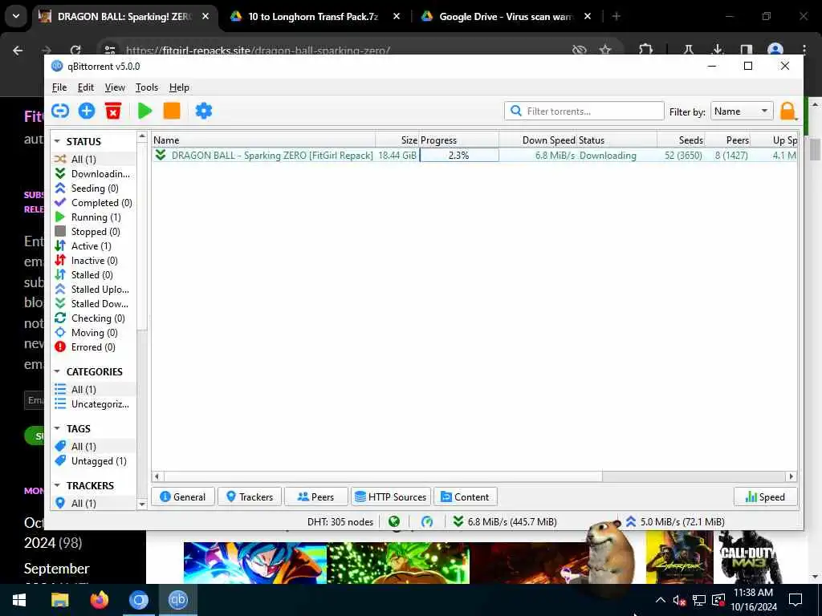Select the Inactive (0) status filter
Screen dimensions: 822x616
[x=93, y=261]
